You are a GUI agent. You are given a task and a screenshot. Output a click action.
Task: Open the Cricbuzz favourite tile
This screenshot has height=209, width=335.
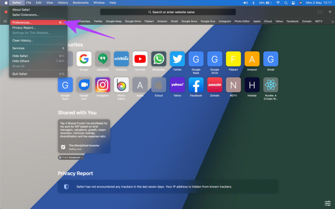pos(121,59)
